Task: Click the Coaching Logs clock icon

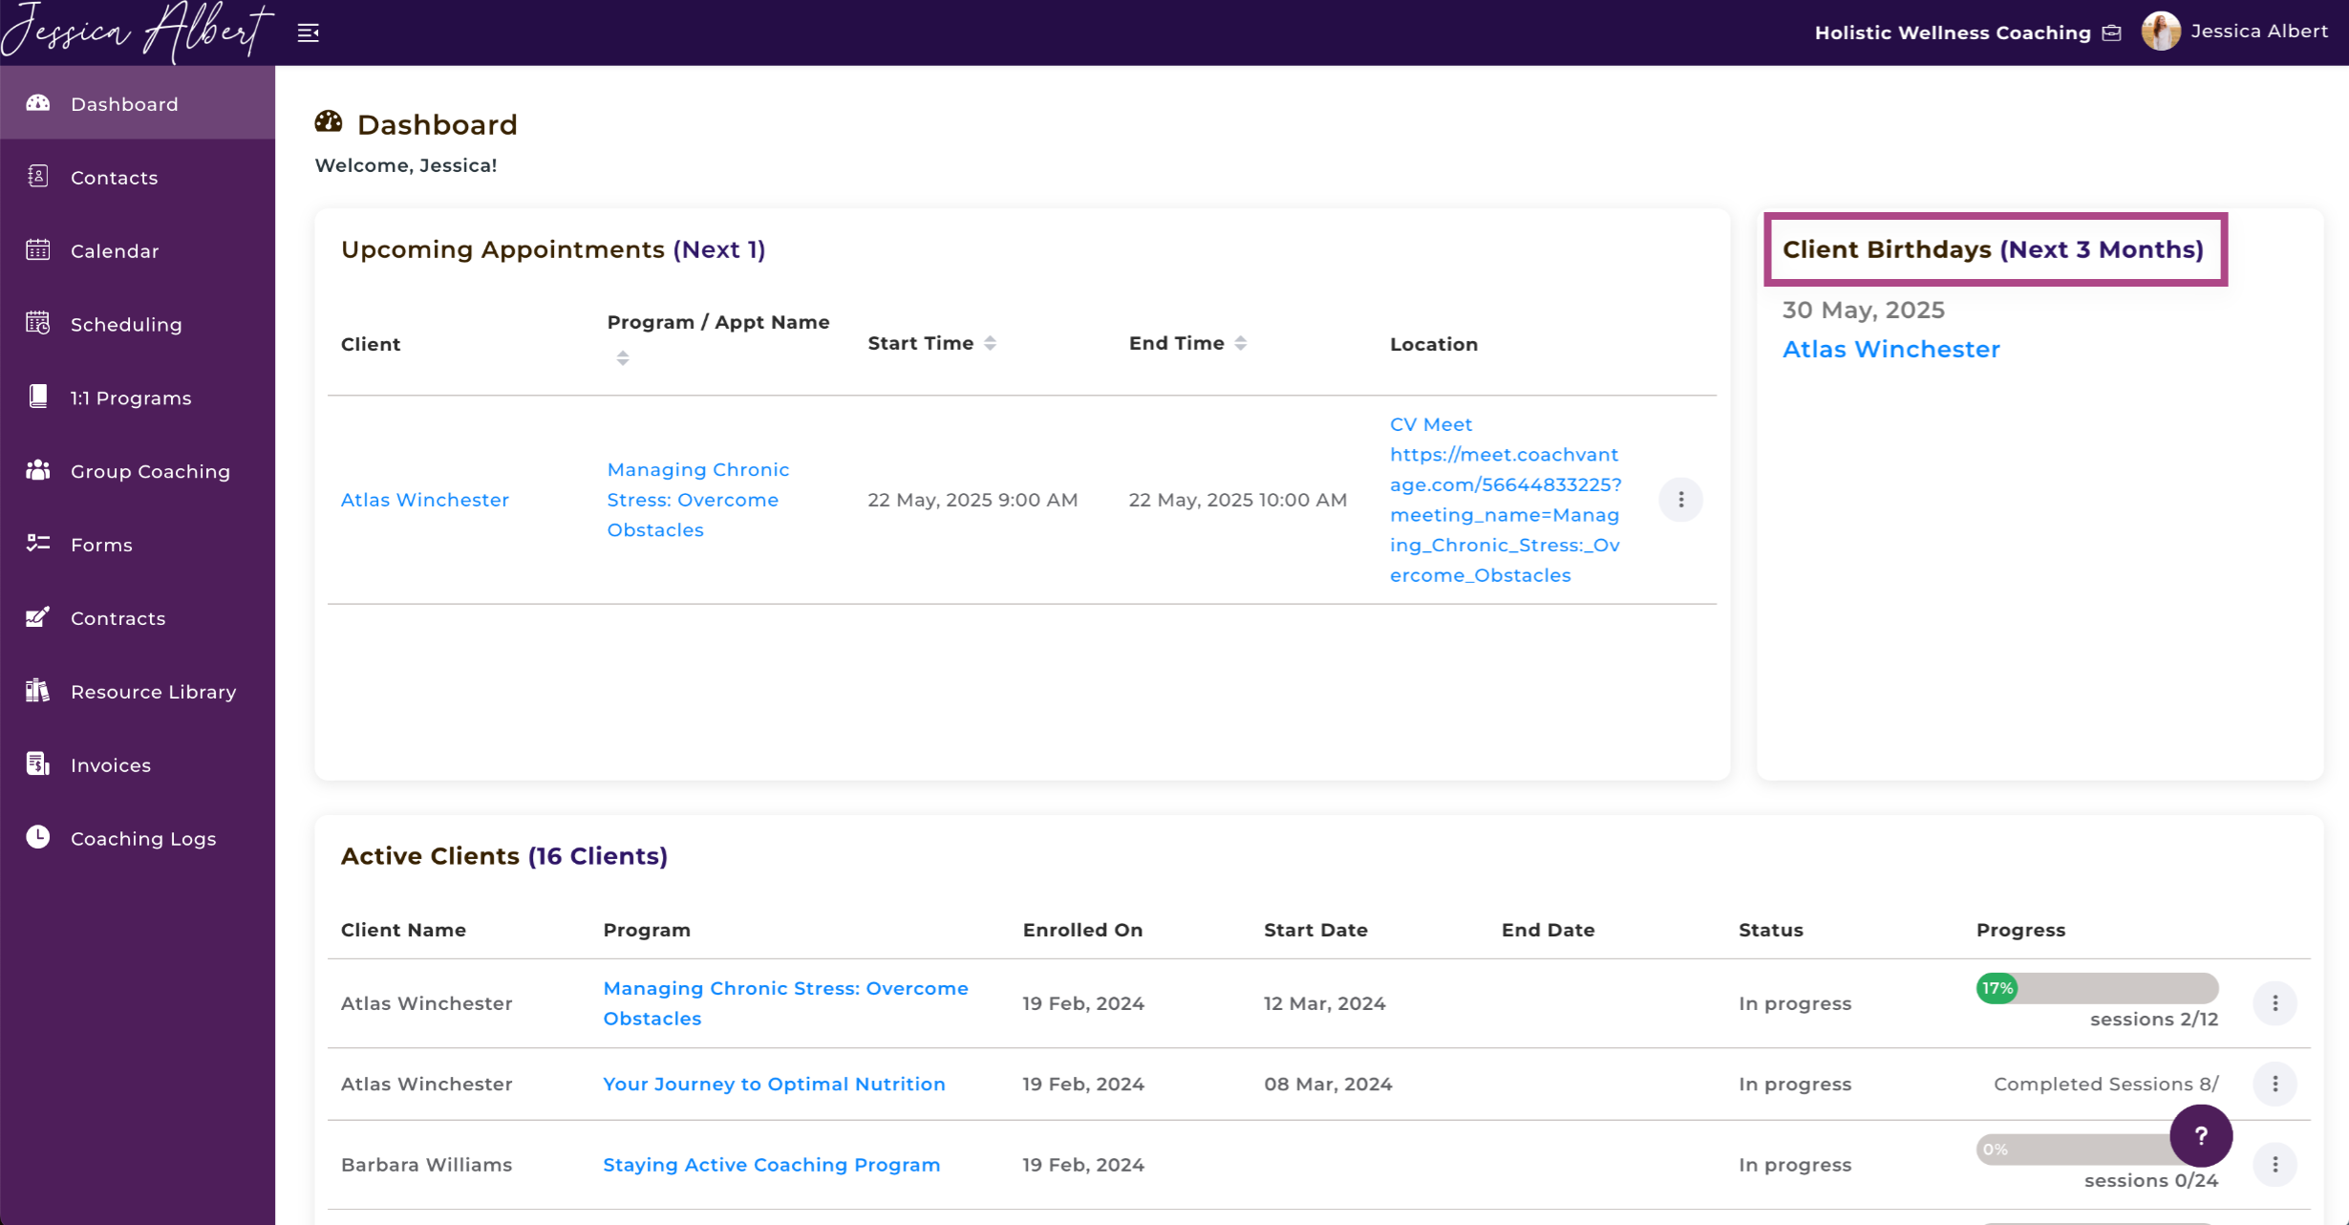Action: [38, 837]
